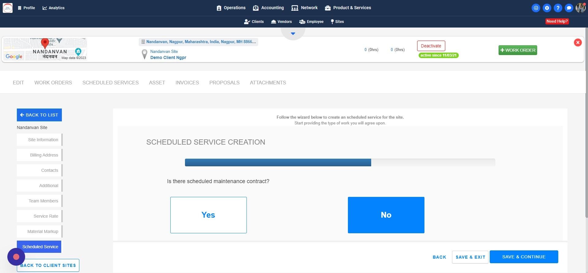Go to Clients submenu
This screenshot has width=588, height=273.
tap(254, 22)
